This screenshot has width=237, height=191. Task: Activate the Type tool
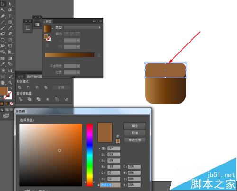10,16
